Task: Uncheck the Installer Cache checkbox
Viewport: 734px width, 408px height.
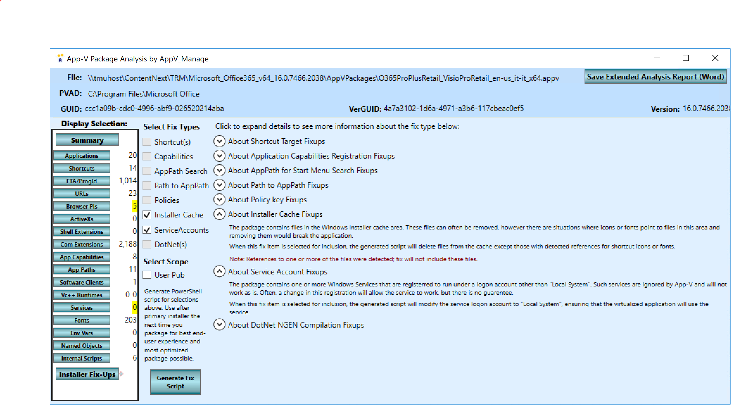Action: [147, 215]
